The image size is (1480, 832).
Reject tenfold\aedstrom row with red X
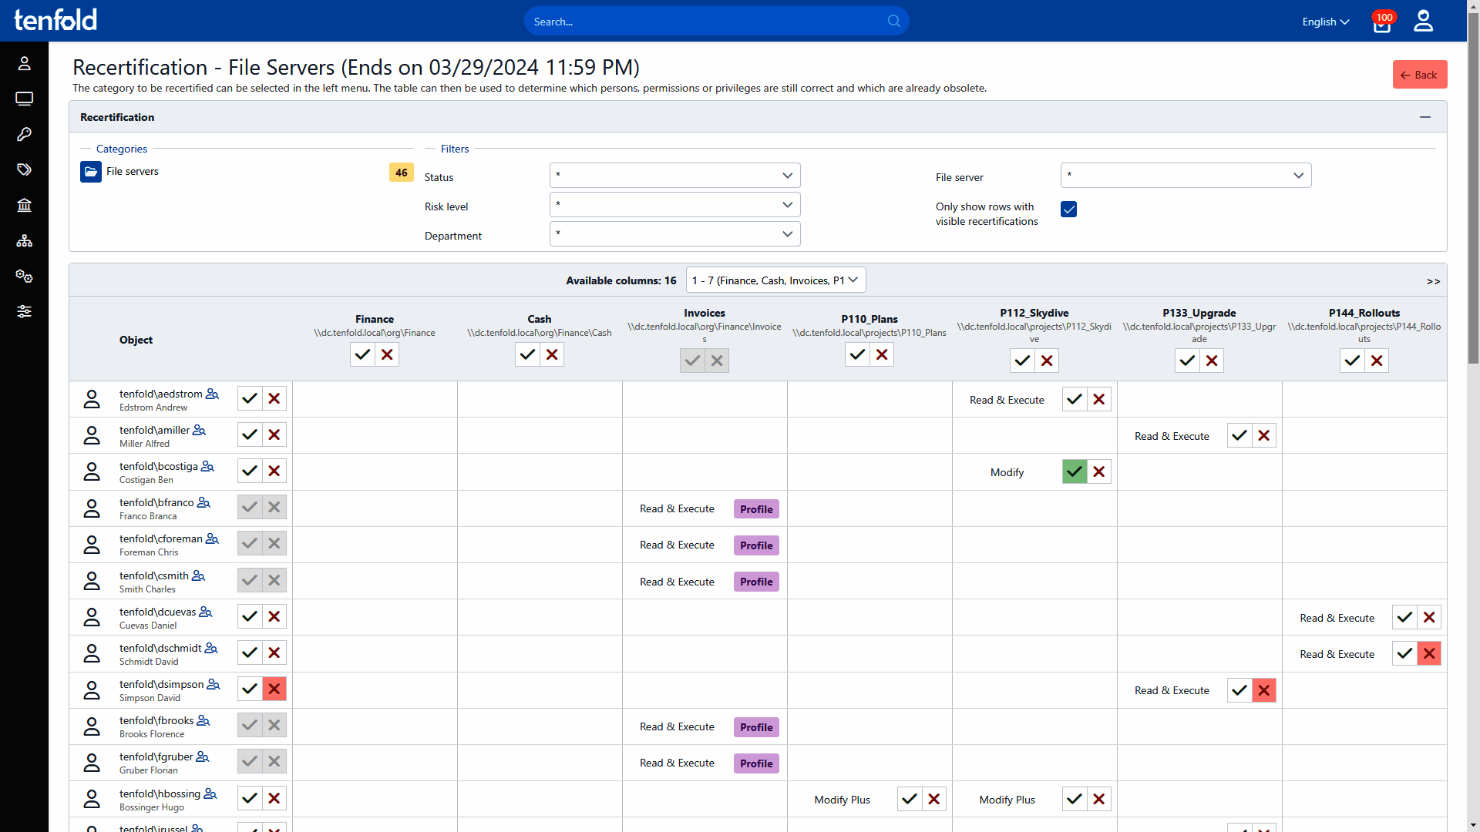click(274, 398)
